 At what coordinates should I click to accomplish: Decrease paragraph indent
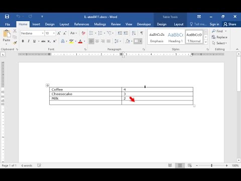(x=120, y=33)
